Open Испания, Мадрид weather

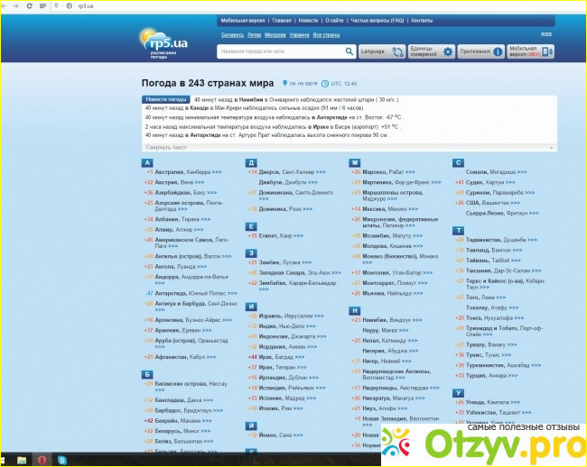click(287, 398)
